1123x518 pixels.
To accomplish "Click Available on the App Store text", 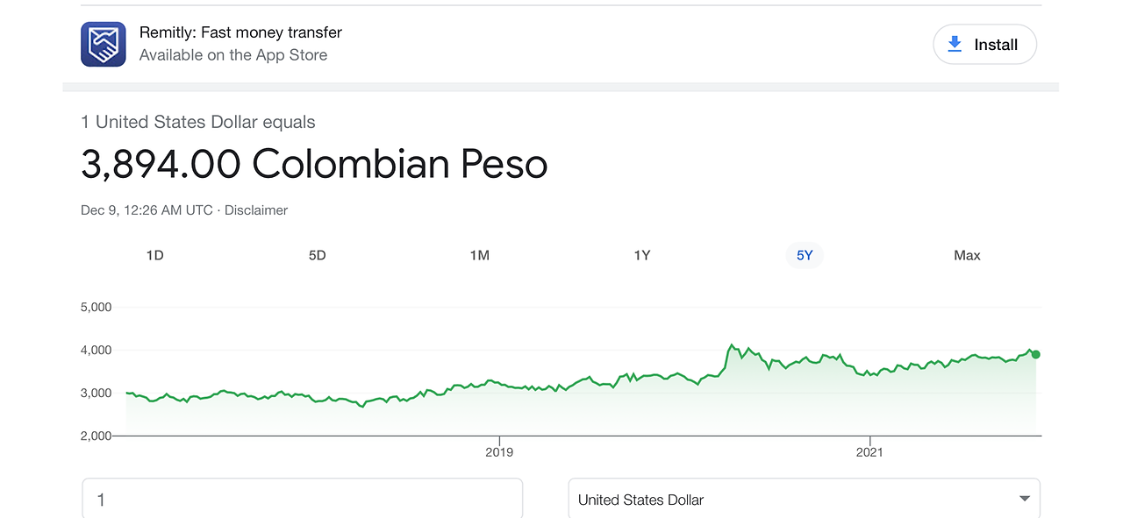I will (233, 55).
